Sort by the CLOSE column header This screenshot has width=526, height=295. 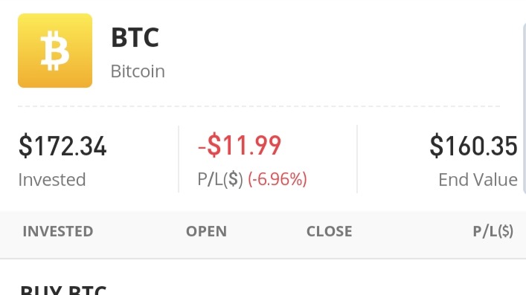pos(330,231)
